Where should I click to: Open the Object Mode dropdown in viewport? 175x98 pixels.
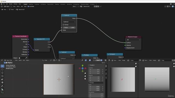click(9, 60)
